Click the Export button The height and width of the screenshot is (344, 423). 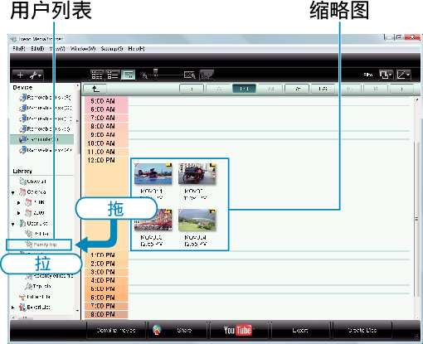(x=300, y=330)
